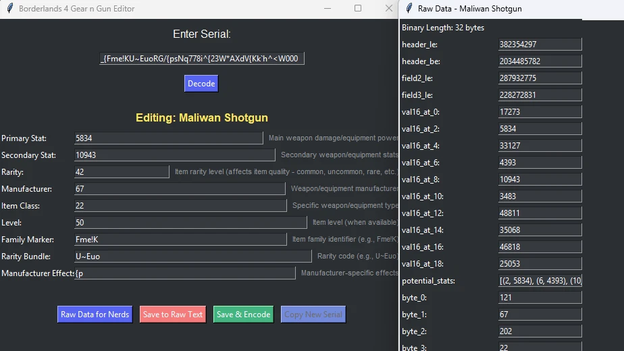
Task: Click val16_at_6 field showing 4393
Action: (x=540, y=163)
